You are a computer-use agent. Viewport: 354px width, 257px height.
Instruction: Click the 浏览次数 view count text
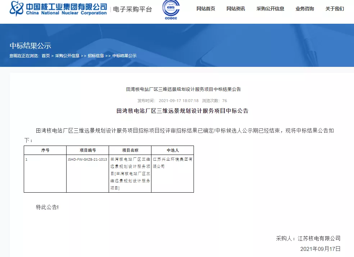[214, 101]
